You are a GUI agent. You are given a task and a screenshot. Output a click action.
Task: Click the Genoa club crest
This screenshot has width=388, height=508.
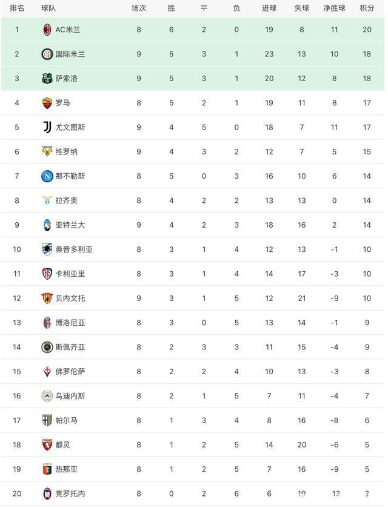click(x=47, y=469)
